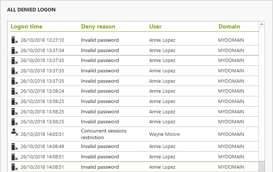Select the Wayne Moore user cell
Image resolution: width=273 pixels, height=172 pixels.
(164, 134)
